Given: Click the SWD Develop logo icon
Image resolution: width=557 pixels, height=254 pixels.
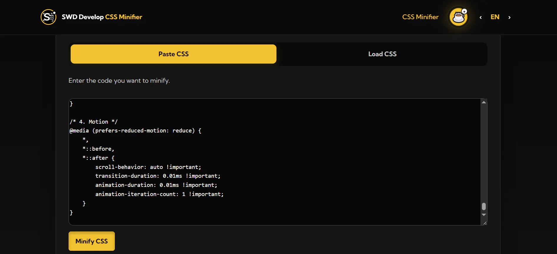Looking at the screenshot, I should (48, 17).
